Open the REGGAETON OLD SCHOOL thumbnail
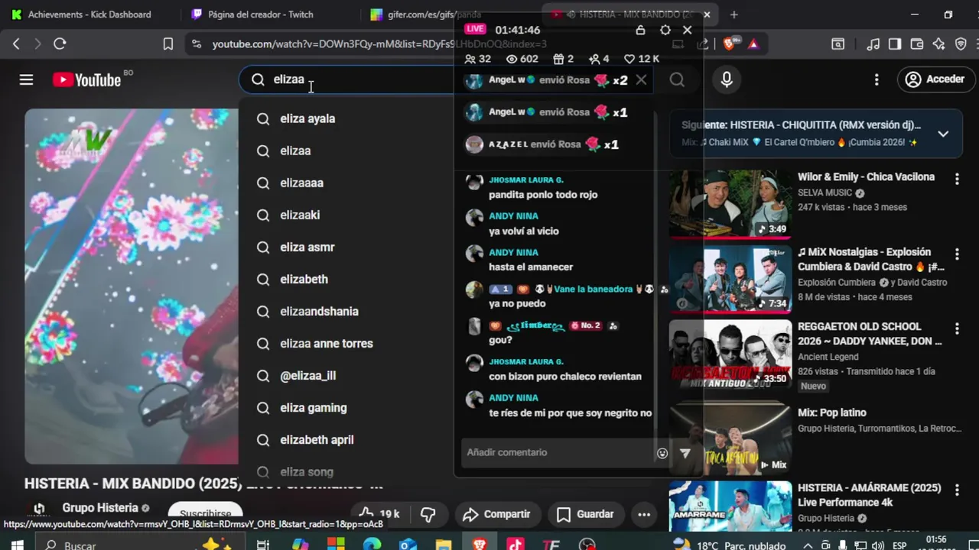 click(730, 354)
